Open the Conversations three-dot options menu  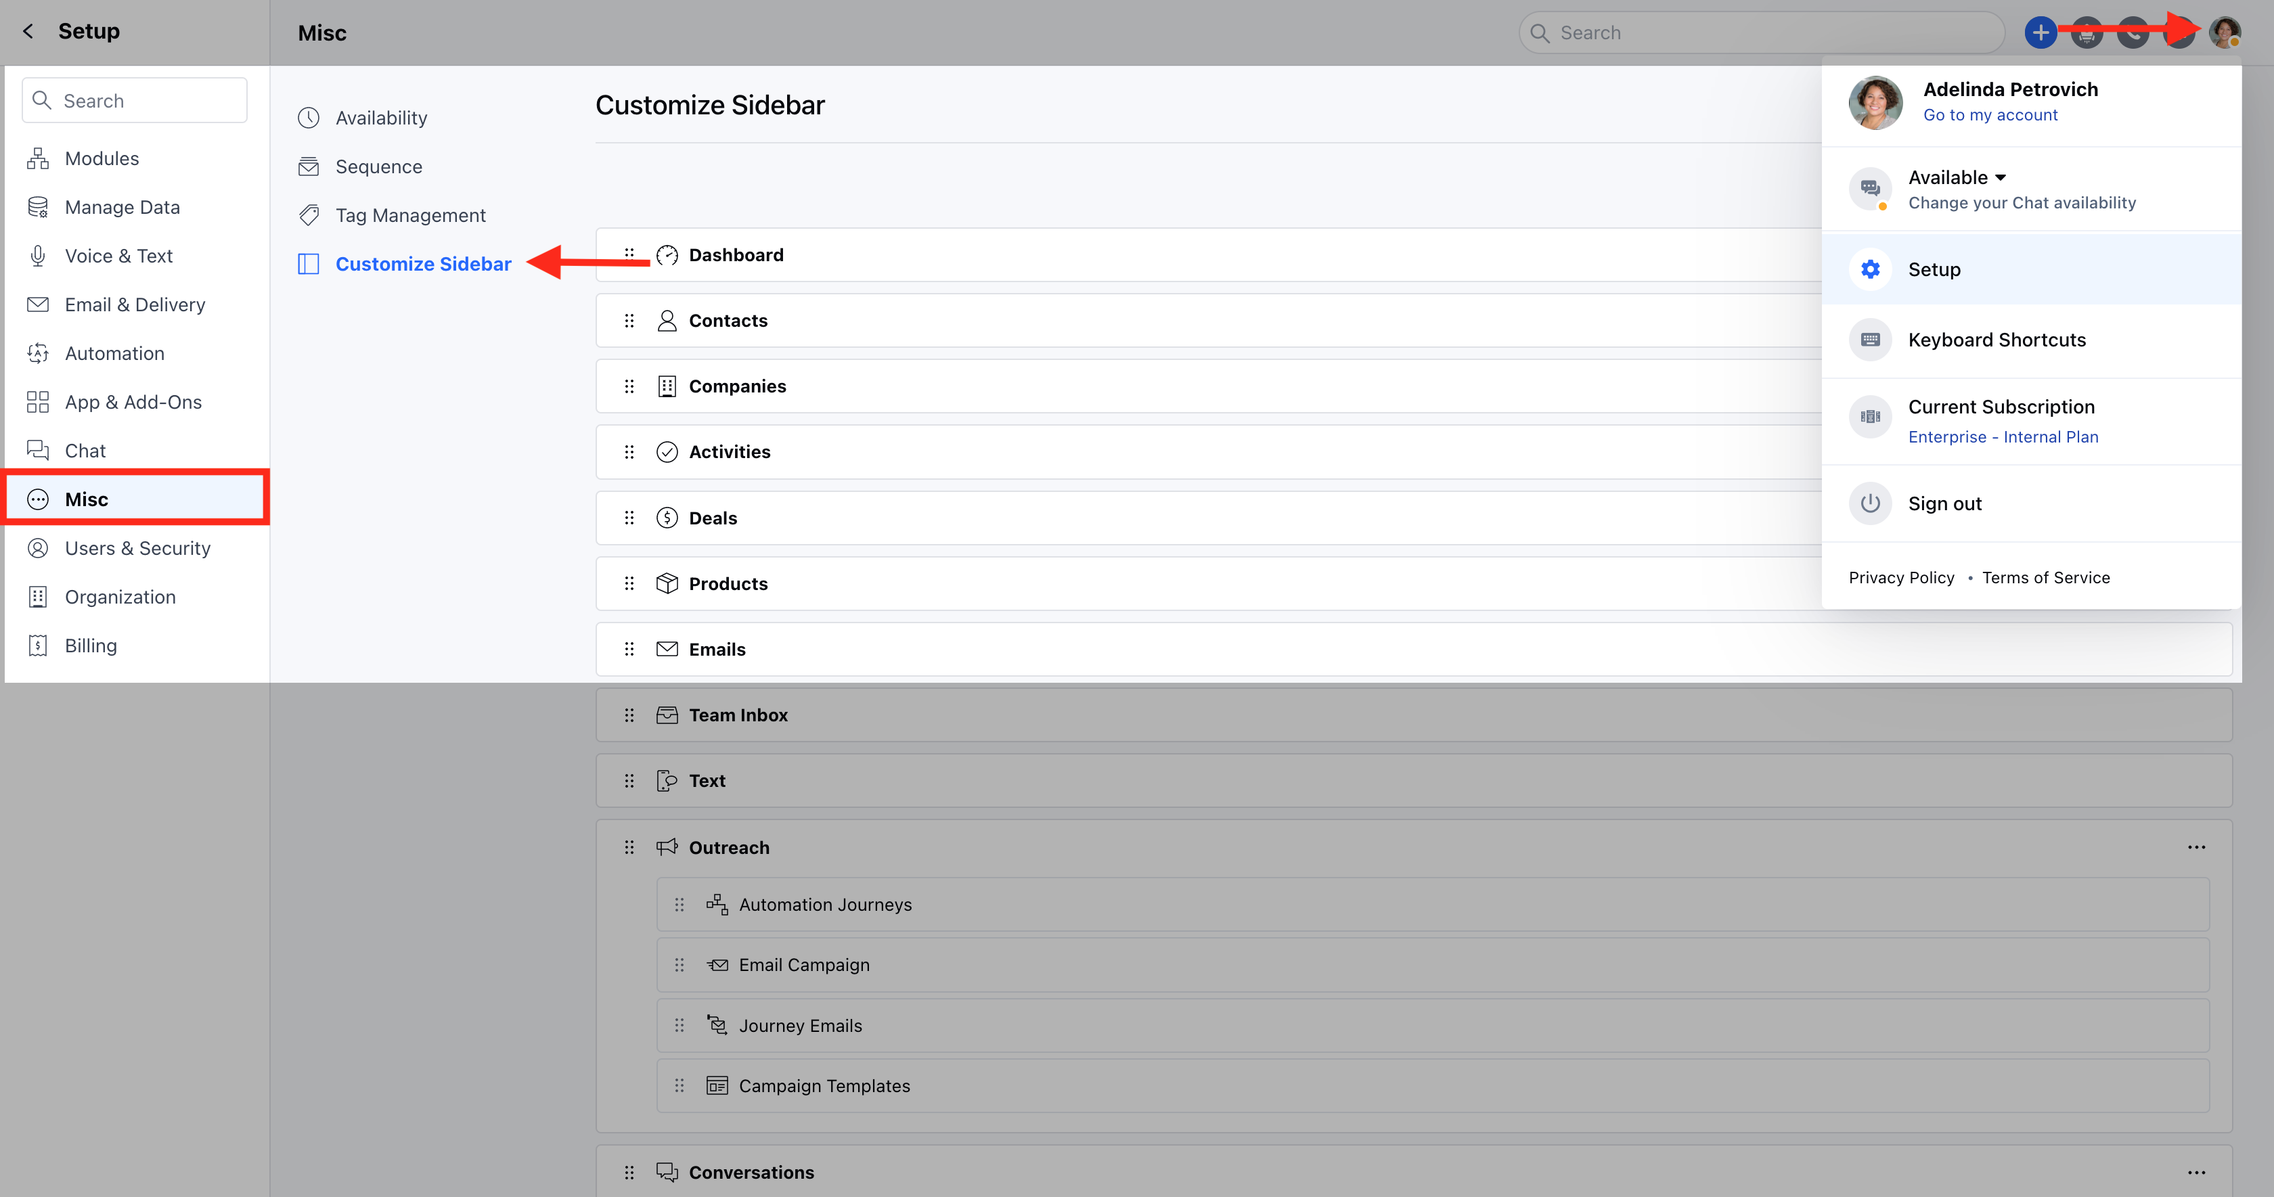(x=2196, y=1172)
